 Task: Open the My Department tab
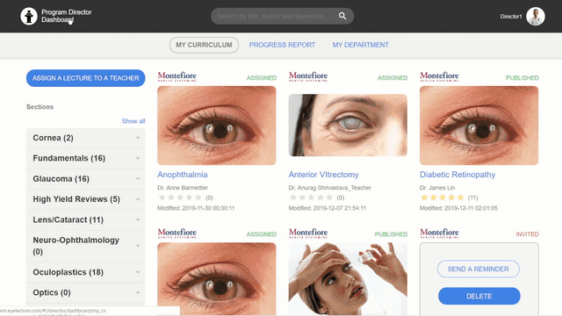point(360,45)
